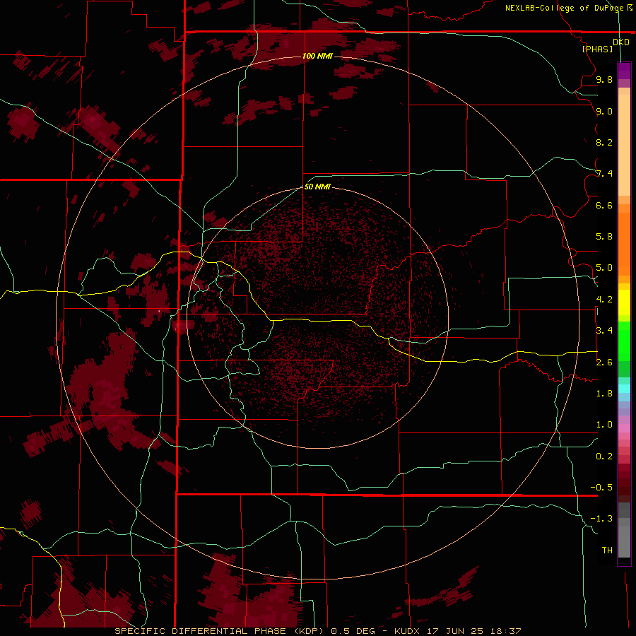Click the 50 NMI range ring label
This screenshot has width=636, height=636.
coord(317,187)
